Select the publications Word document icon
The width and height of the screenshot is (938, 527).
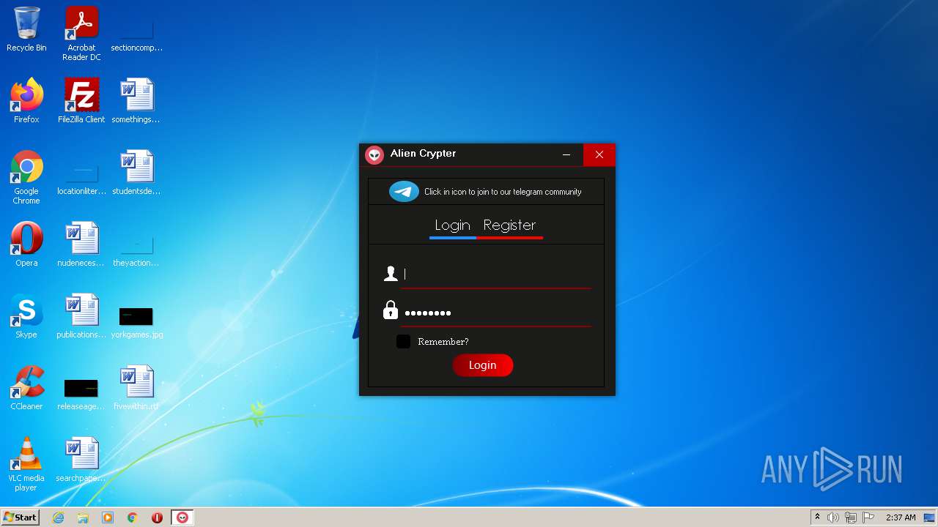click(81, 316)
